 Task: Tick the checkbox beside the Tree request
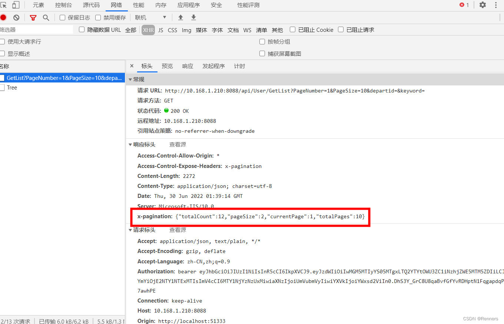coord(2,88)
